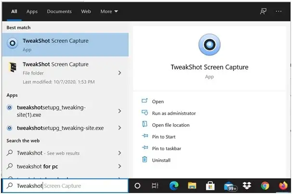Expand the TweakShot file folder result arrow
This screenshot has height=194, width=292.
[x=120, y=73]
